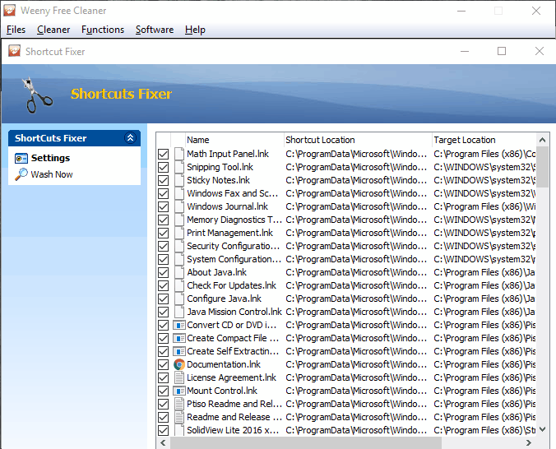Click the document icon beside Ptiso Readme
556x449 pixels.
pyautogui.click(x=179, y=404)
